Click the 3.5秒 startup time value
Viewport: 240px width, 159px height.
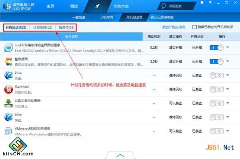pos(154,62)
